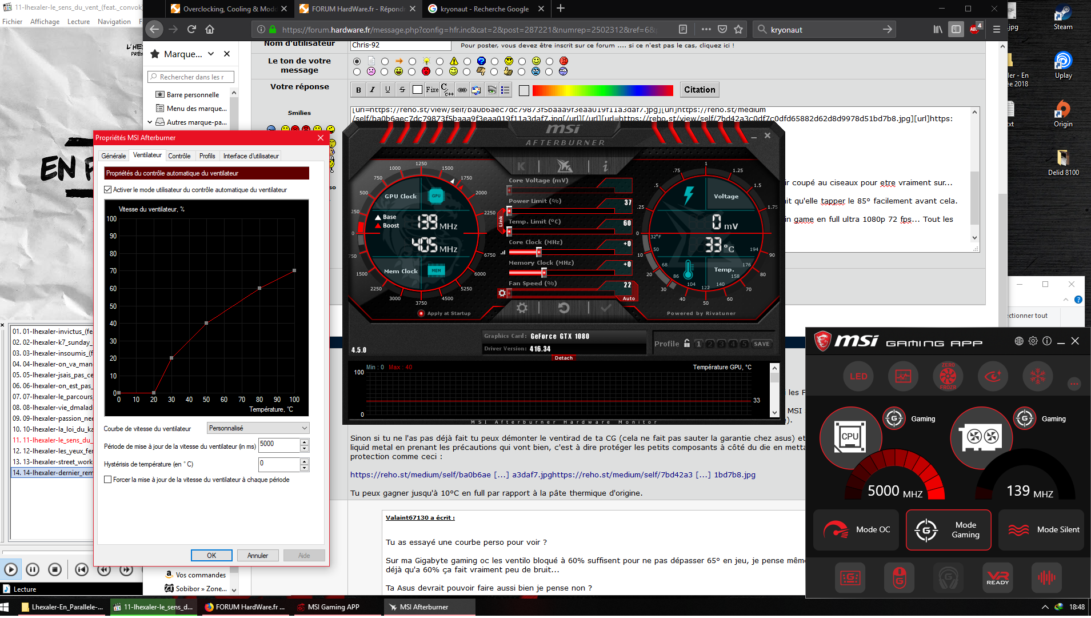Switch to the Générale tab
Viewport: 1091px width, 618px height.
[x=114, y=156]
